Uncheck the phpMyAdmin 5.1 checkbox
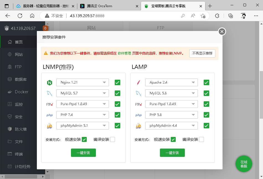The width and height of the screenshot is (263, 179). 118,126
